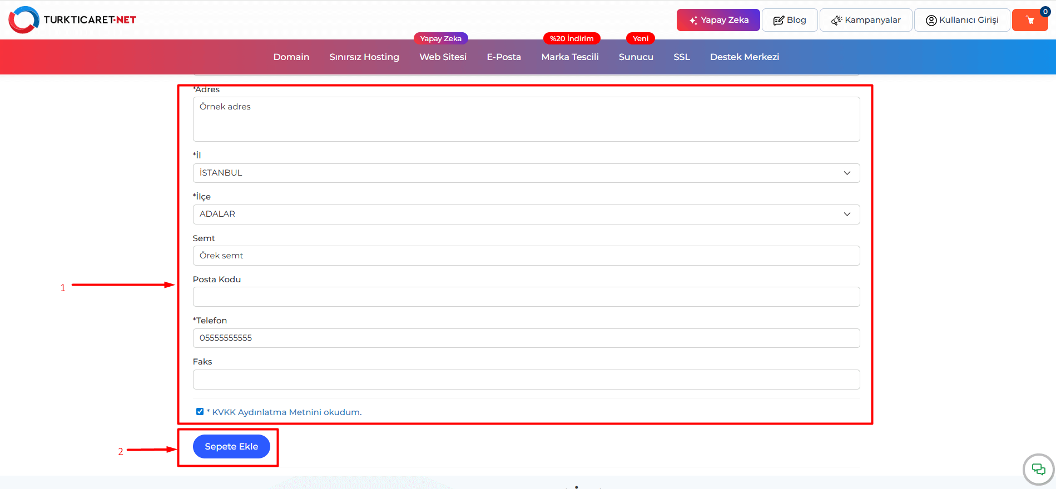Viewport: 1056px width, 489px height.
Task: Open the KVKK Aydınlatma Metnini link
Action: click(x=286, y=412)
